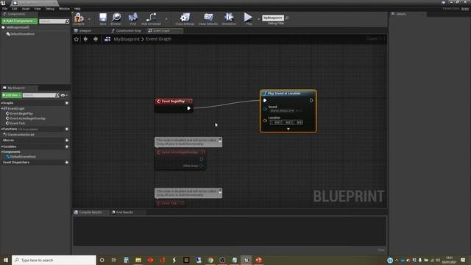This screenshot has height=265, width=471.
Task: Open the Help menu
Action: click(x=77, y=9)
